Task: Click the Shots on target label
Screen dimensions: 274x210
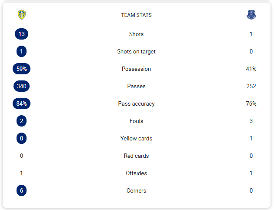Action: point(136,52)
